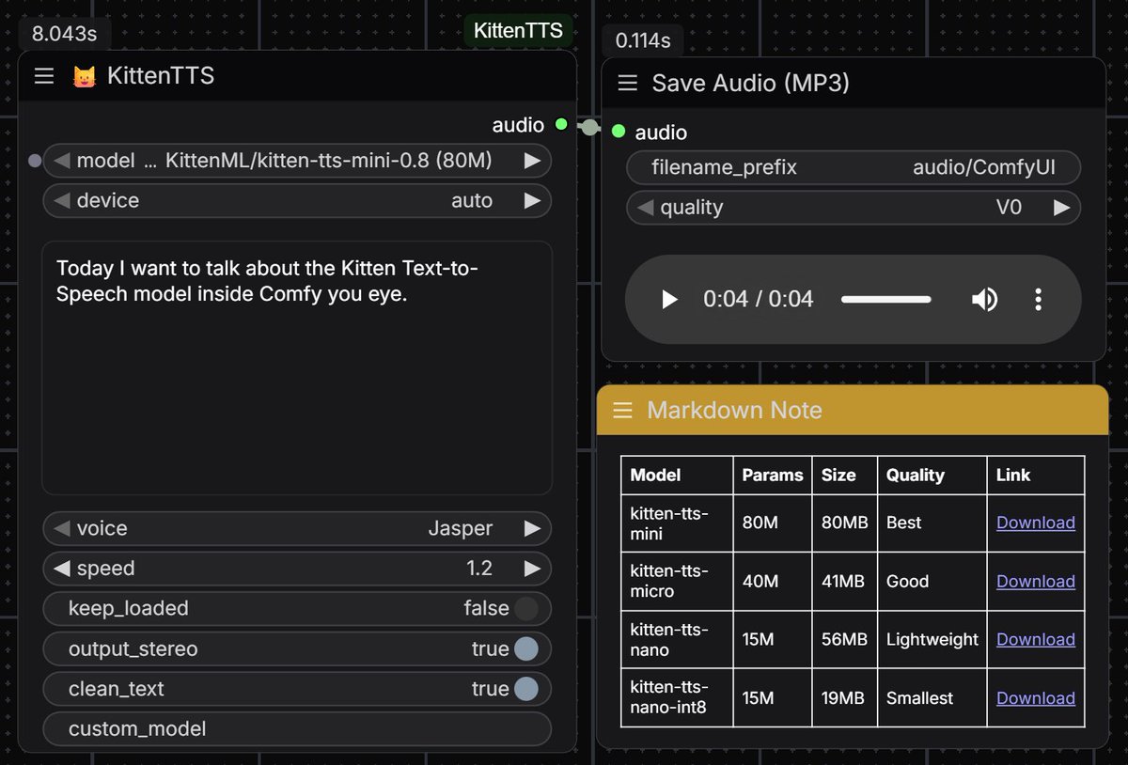1128x765 pixels.
Task: Click the Lightweight quality cell
Action: pos(932,639)
